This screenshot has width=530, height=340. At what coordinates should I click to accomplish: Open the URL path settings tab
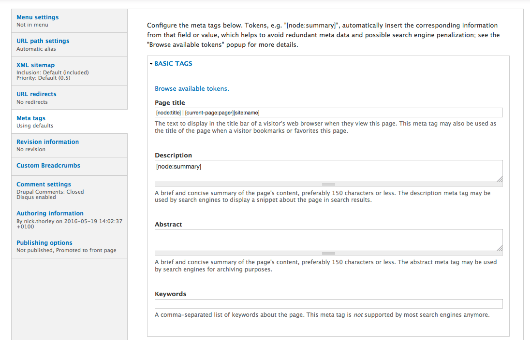pyautogui.click(x=43, y=41)
